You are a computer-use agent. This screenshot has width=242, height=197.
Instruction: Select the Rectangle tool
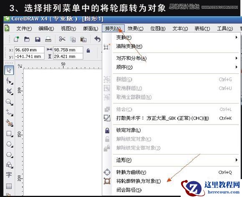pos(9,134)
